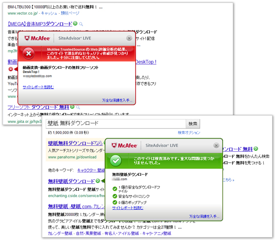Click McAfee logo in green safe popup
This screenshot has height=240, width=275.
124,145
